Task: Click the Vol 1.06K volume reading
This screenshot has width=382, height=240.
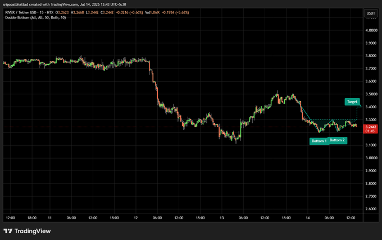Action: click(x=152, y=12)
